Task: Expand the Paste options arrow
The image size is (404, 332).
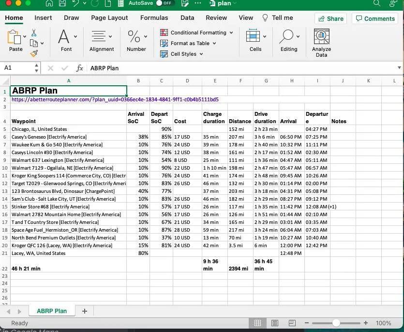Action: 25,37
